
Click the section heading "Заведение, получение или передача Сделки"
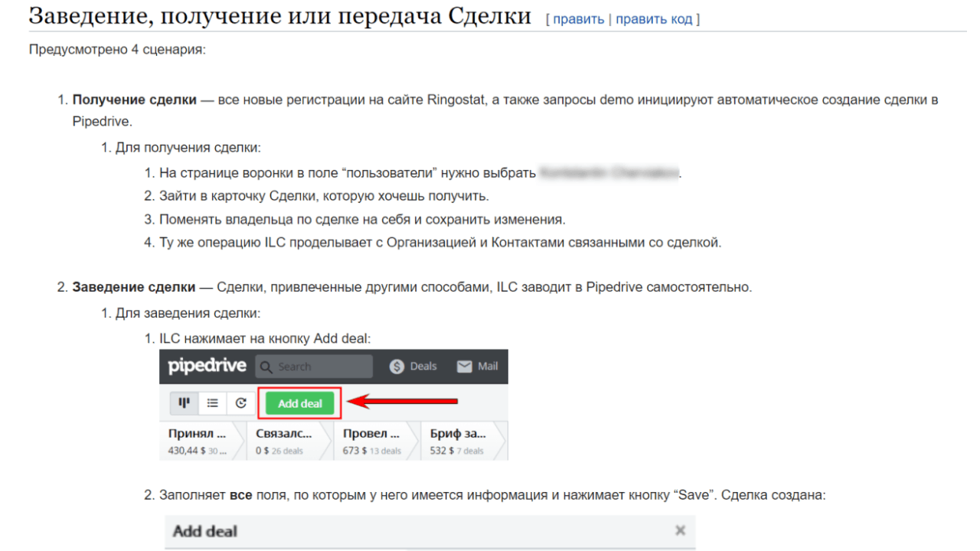[x=279, y=16]
